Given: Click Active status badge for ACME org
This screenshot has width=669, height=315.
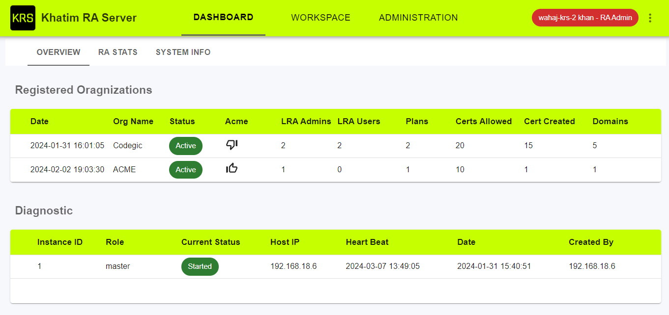Looking at the screenshot, I should pyautogui.click(x=186, y=170).
